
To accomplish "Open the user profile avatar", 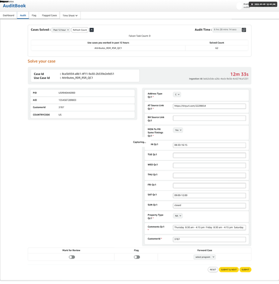I will (239, 6).
